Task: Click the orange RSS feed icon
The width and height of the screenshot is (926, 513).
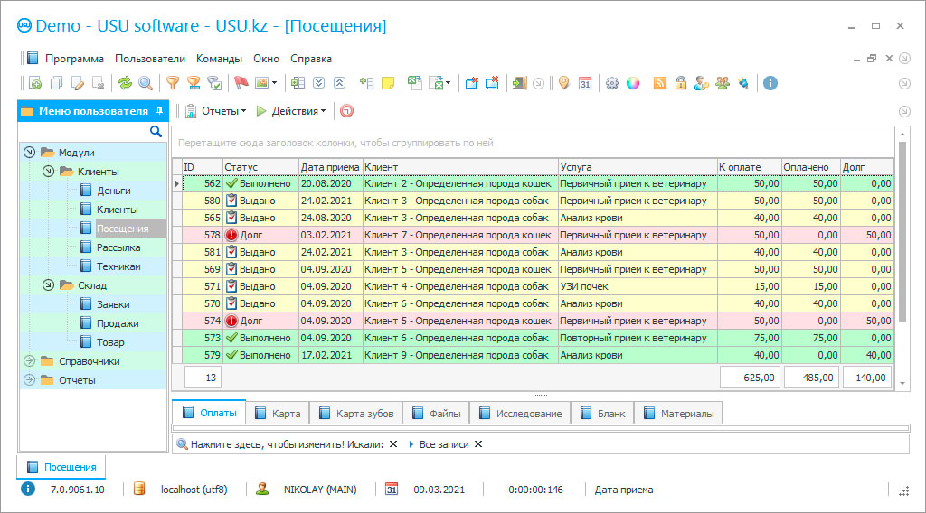Action: 660,83
